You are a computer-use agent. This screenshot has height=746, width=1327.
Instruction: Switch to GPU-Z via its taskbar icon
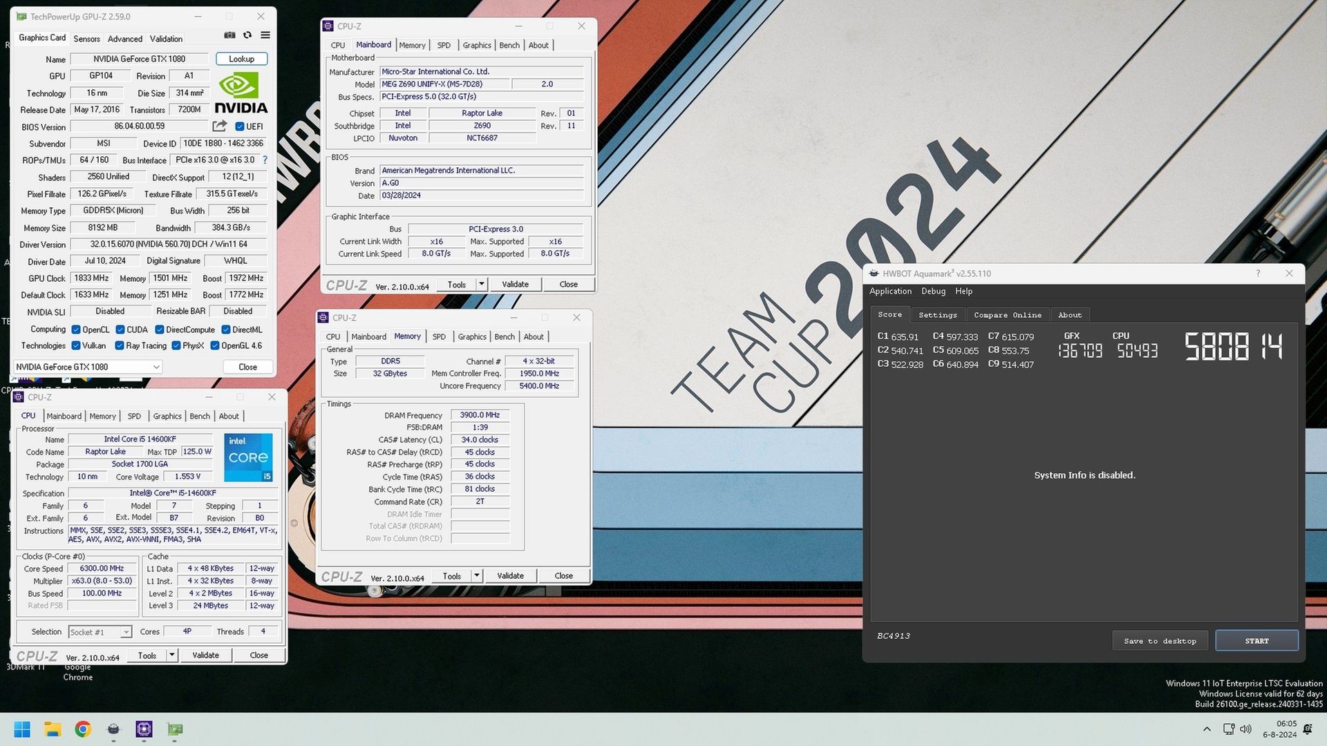pyautogui.click(x=175, y=729)
